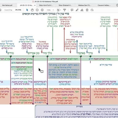Open the sign document tool
The image size is (118, 118).
coord(82,10)
